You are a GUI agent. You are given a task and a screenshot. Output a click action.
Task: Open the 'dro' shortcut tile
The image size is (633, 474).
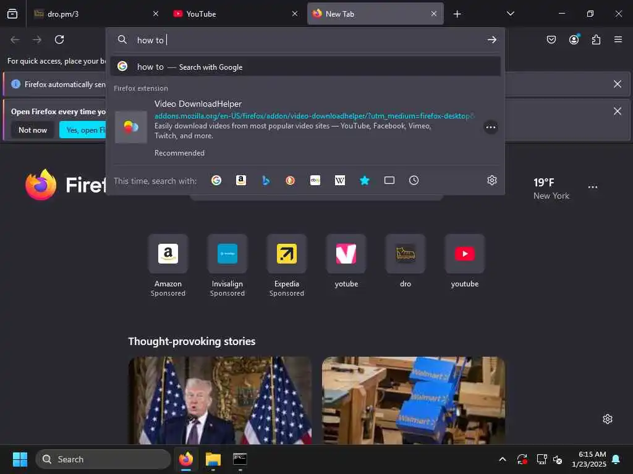(x=406, y=262)
